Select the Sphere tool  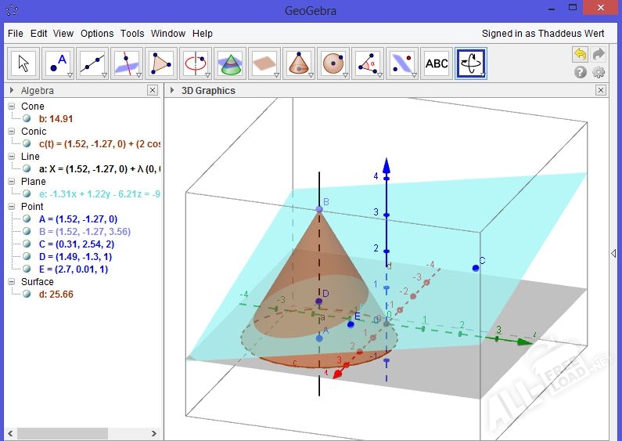point(333,63)
